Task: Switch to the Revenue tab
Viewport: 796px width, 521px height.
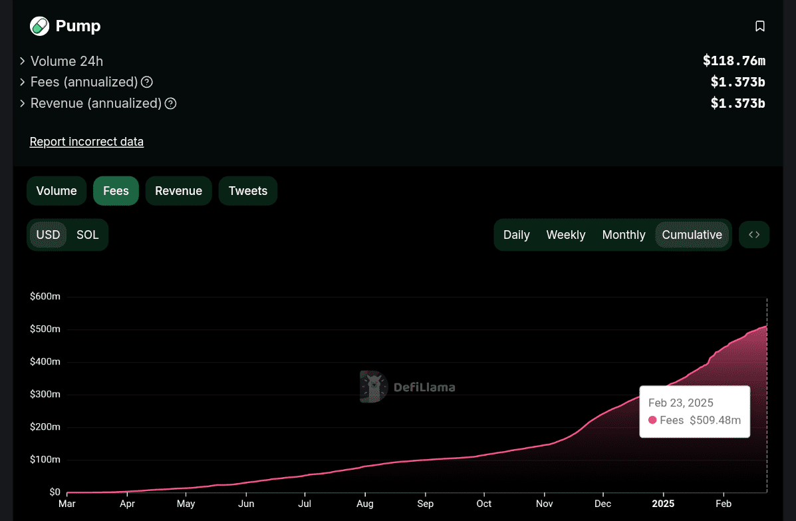Action: click(178, 190)
